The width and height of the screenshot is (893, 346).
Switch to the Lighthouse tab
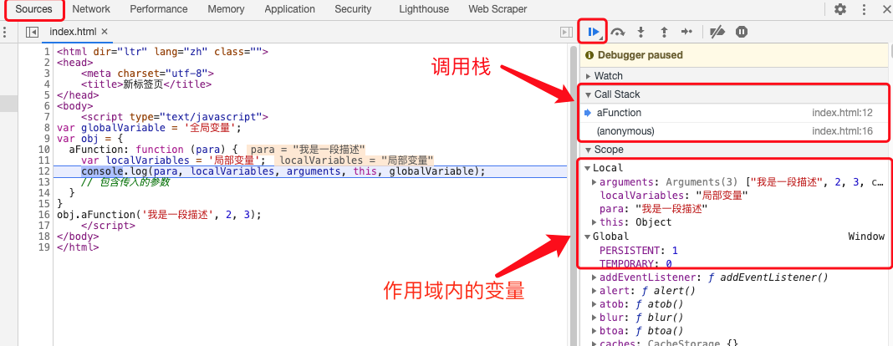click(424, 9)
